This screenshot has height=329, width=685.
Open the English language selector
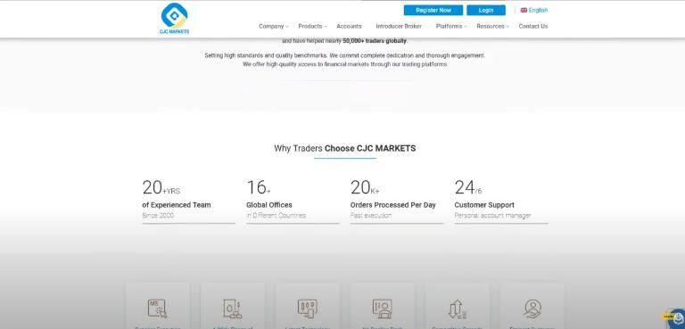coord(534,10)
